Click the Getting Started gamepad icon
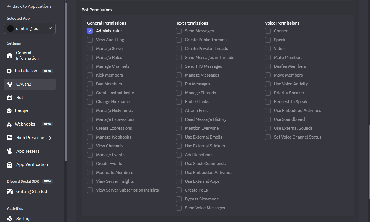The width and height of the screenshot is (370, 222). pyautogui.click(x=10, y=192)
